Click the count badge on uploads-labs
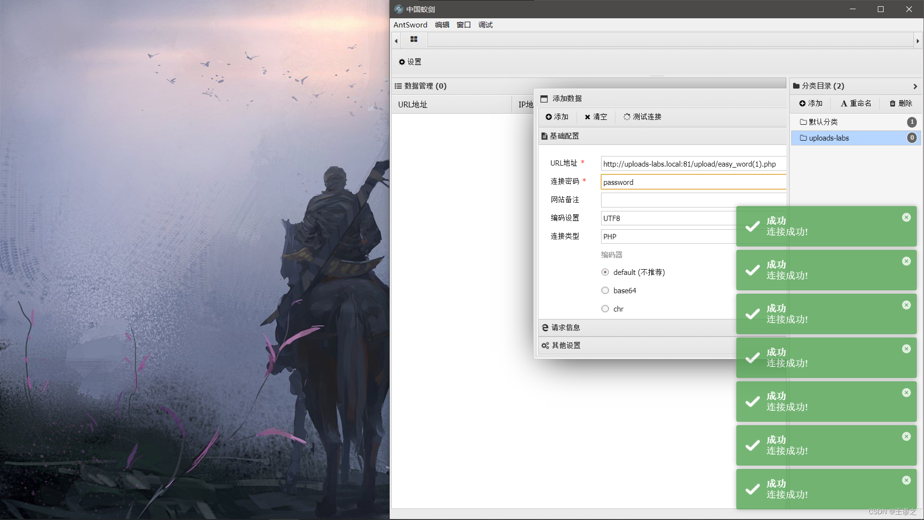Screen dimensions: 924x520 pyautogui.click(x=911, y=138)
